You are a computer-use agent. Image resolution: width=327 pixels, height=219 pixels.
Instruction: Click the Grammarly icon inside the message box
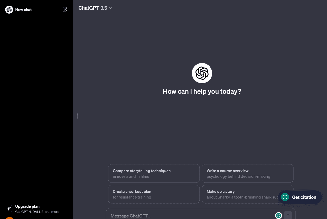coord(278,216)
